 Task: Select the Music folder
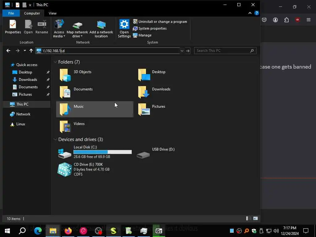pyautogui.click(x=95, y=109)
